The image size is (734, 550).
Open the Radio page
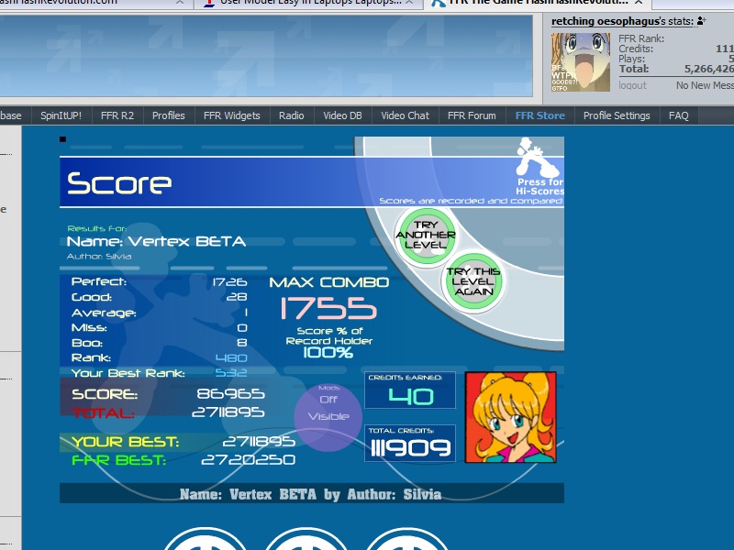[x=291, y=115]
